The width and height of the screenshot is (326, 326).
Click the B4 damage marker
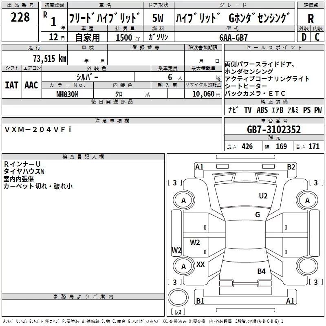pos(261,271)
